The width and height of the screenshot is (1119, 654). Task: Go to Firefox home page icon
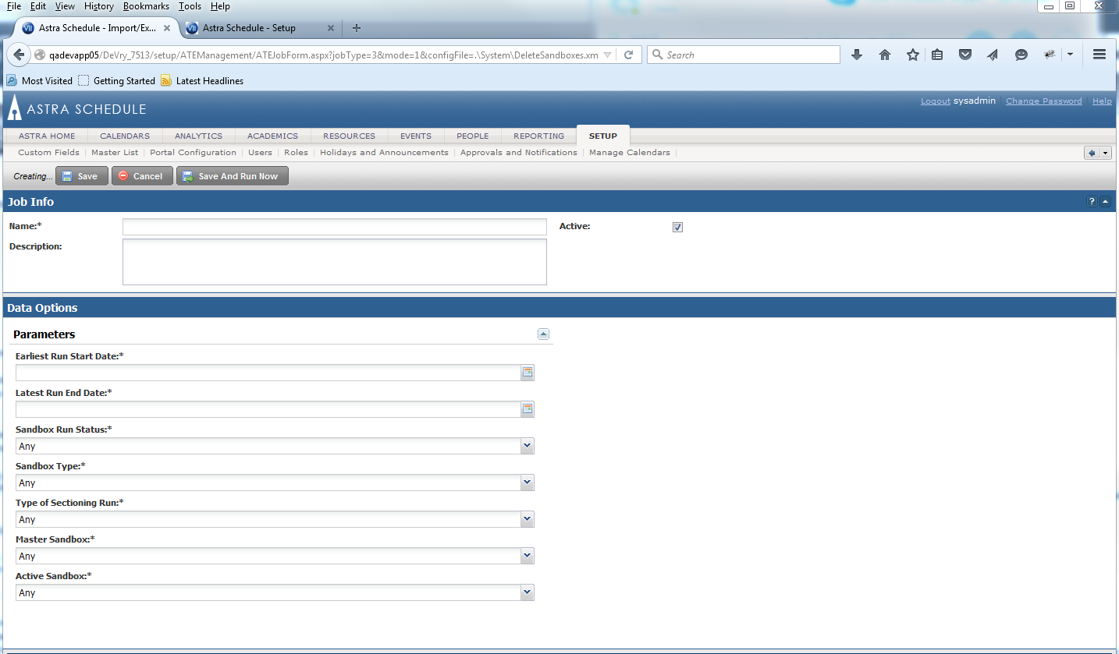(x=885, y=55)
